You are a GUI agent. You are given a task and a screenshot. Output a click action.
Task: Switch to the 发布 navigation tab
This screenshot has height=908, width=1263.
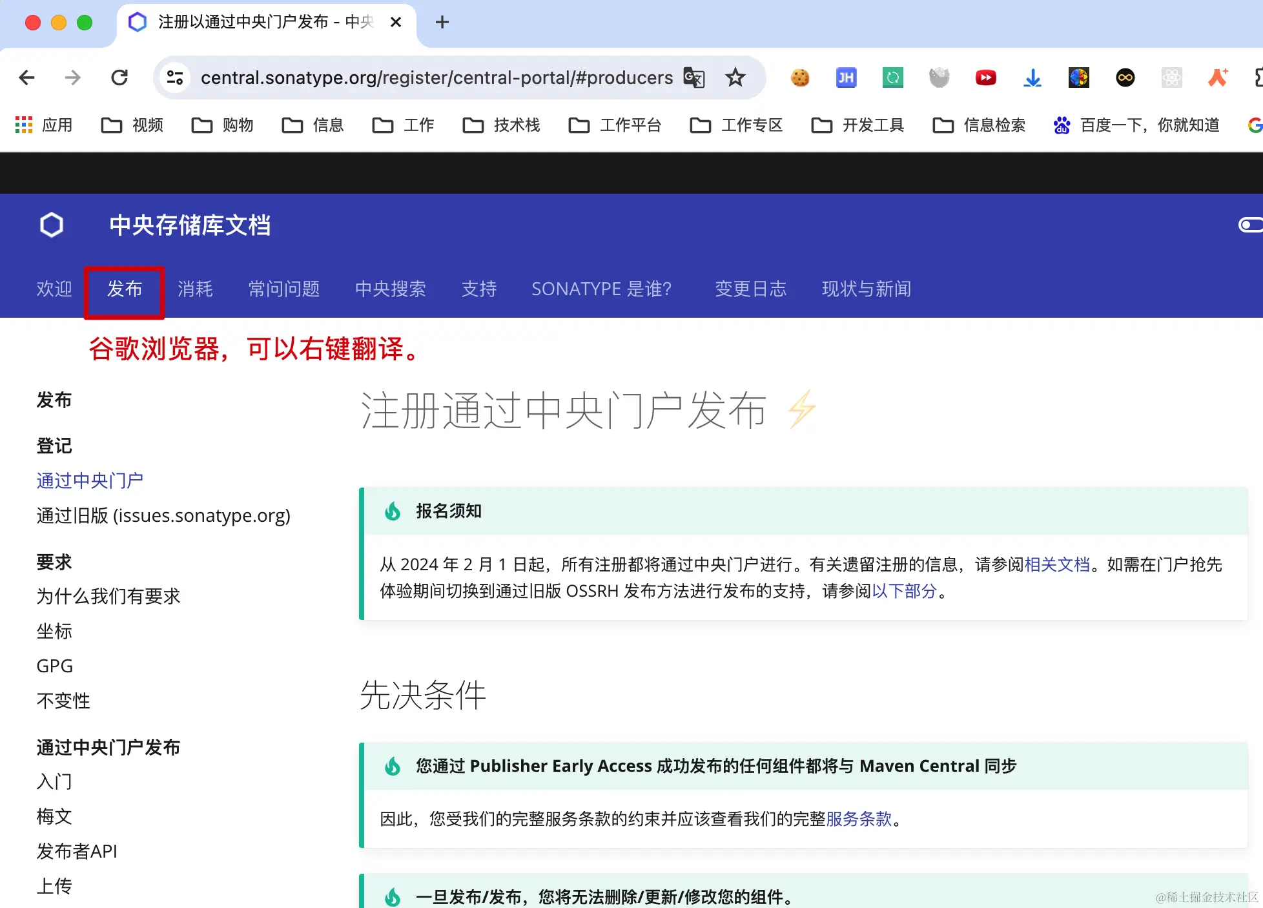124,289
